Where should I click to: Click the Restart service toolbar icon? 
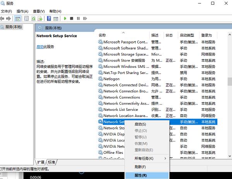pos(85,18)
